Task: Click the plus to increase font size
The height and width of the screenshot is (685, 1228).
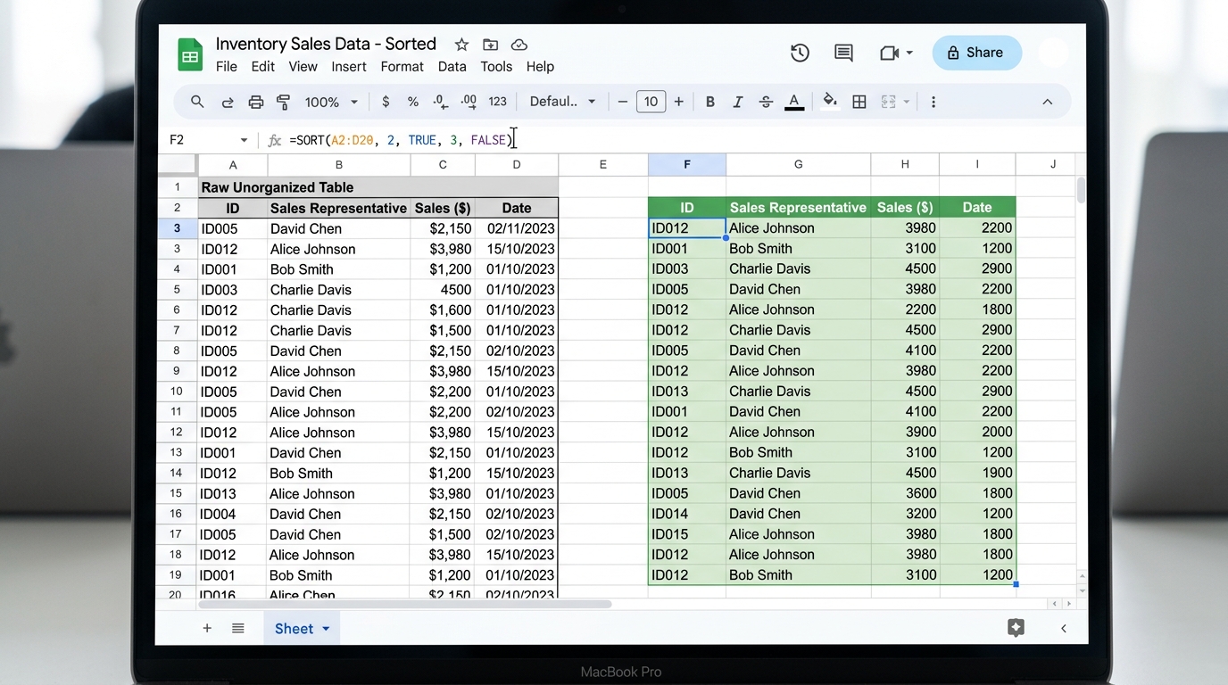Action: pyautogui.click(x=679, y=102)
